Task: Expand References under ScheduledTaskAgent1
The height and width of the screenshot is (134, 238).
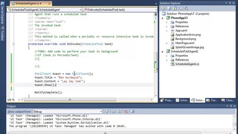Action: coord(167,60)
